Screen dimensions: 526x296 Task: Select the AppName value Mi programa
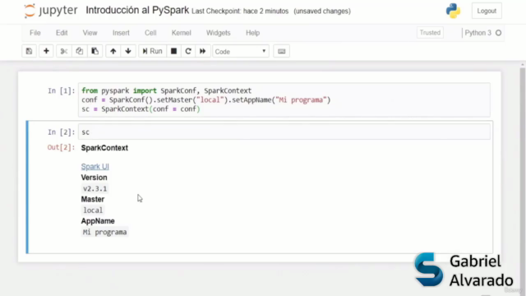[104, 232]
